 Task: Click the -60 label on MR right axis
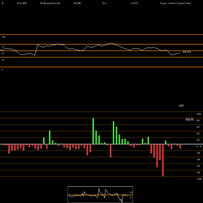pyautogui.click(x=198, y=166)
